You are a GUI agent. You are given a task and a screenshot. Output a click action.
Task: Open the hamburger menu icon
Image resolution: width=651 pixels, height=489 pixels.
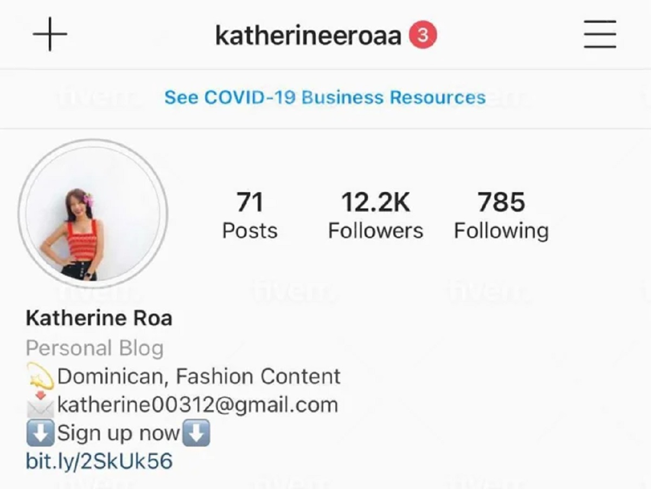tap(600, 34)
